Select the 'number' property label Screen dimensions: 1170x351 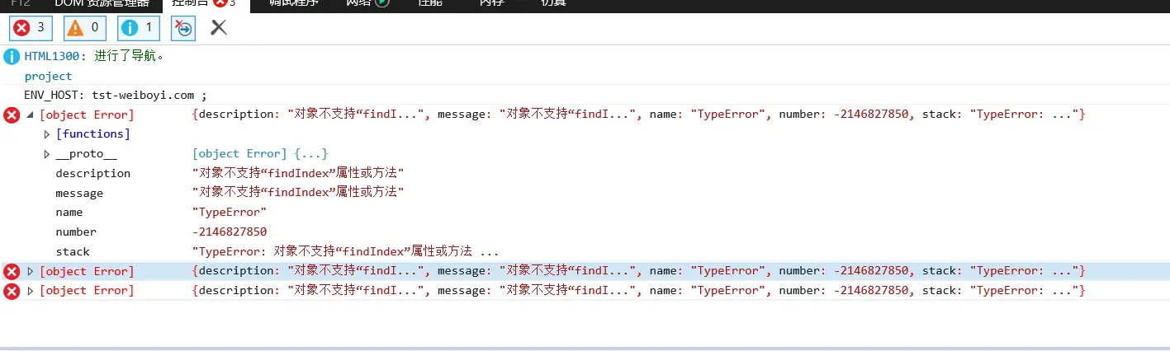pyautogui.click(x=76, y=232)
